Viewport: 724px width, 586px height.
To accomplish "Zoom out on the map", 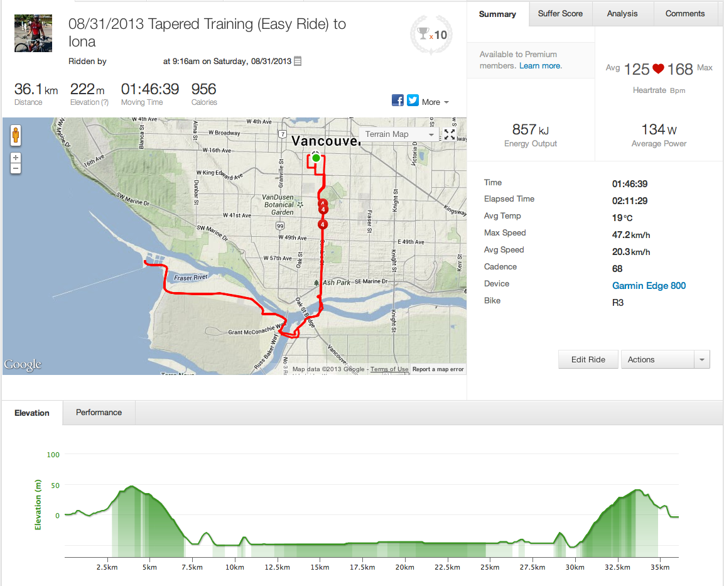I will point(16,168).
